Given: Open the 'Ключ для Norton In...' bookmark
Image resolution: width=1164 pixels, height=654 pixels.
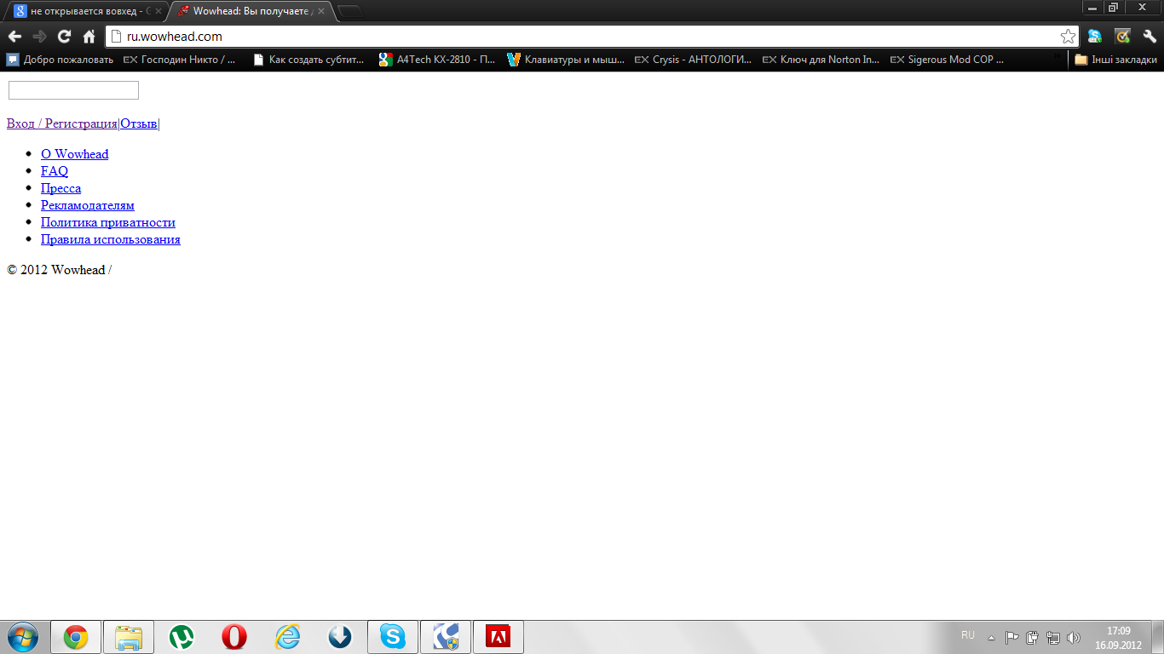Looking at the screenshot, I should [821, 60].
